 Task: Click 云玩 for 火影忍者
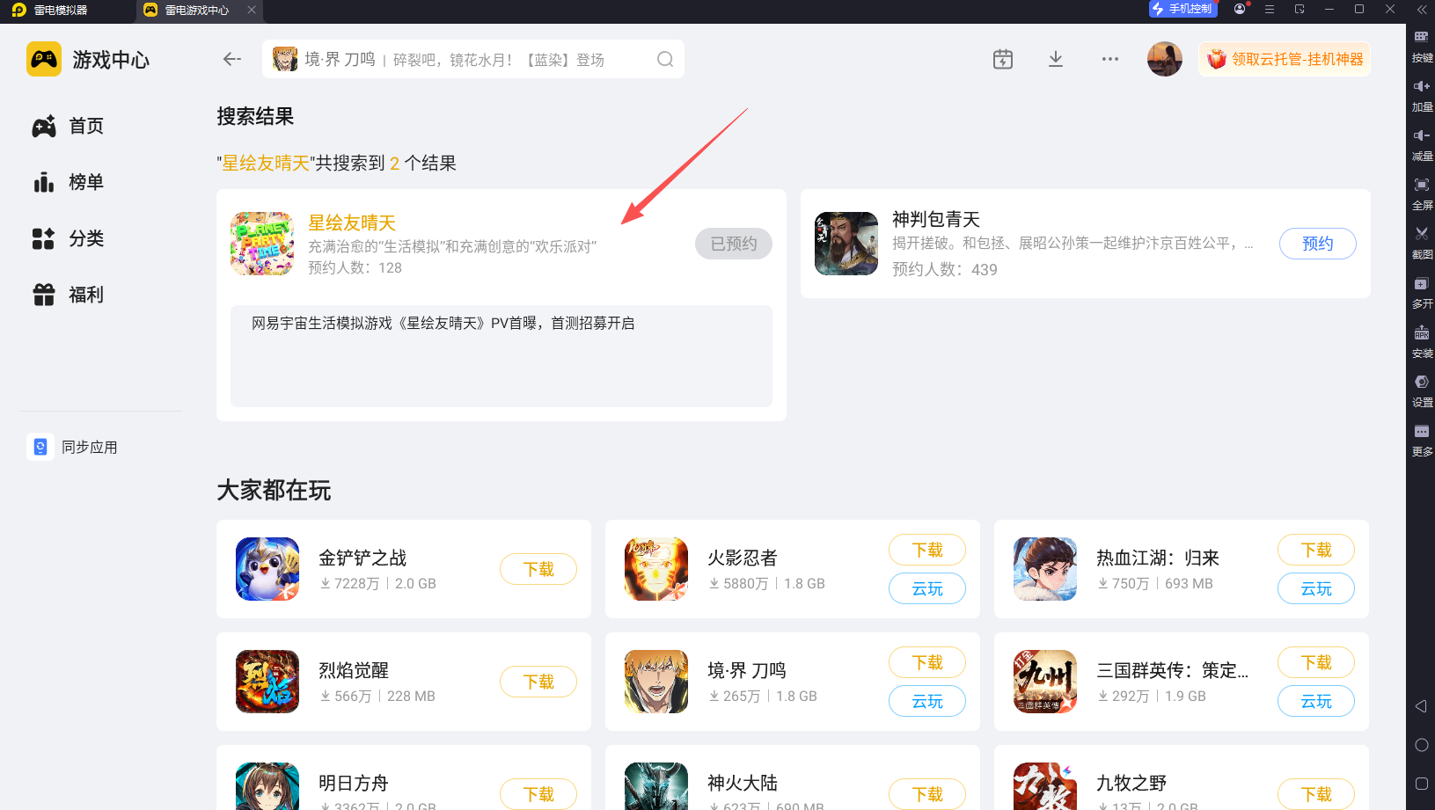click(927, 588)
